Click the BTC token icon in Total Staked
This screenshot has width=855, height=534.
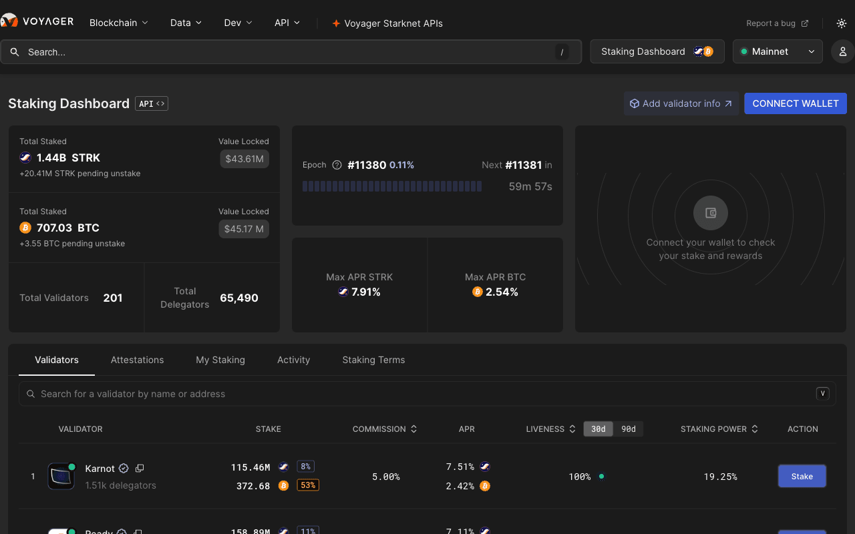25,228
